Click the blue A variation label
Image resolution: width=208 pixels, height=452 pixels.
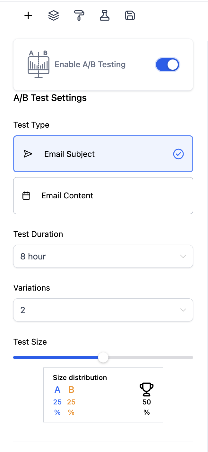pyautogui.click(x=57, y=390)
